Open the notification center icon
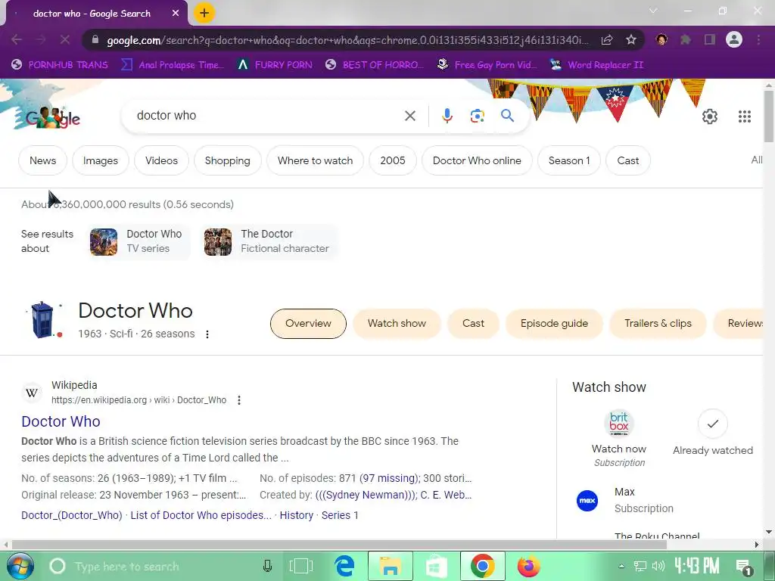The height and width of the screenshot is (581, 775). 743,566
